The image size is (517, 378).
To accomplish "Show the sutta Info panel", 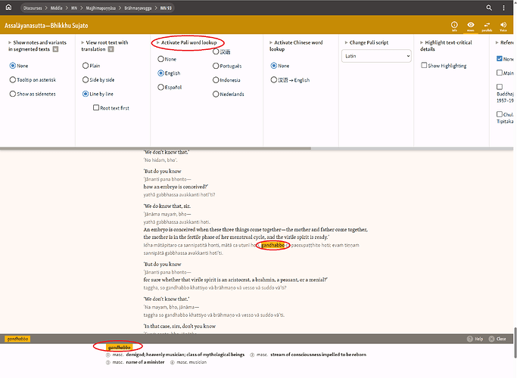I will coord(454,26).
